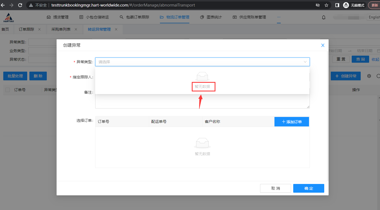Click the notification bell icon
Image resolution: width=380 pixels, height=210 pixels.
pyautogui.click(x=323, y=17)
